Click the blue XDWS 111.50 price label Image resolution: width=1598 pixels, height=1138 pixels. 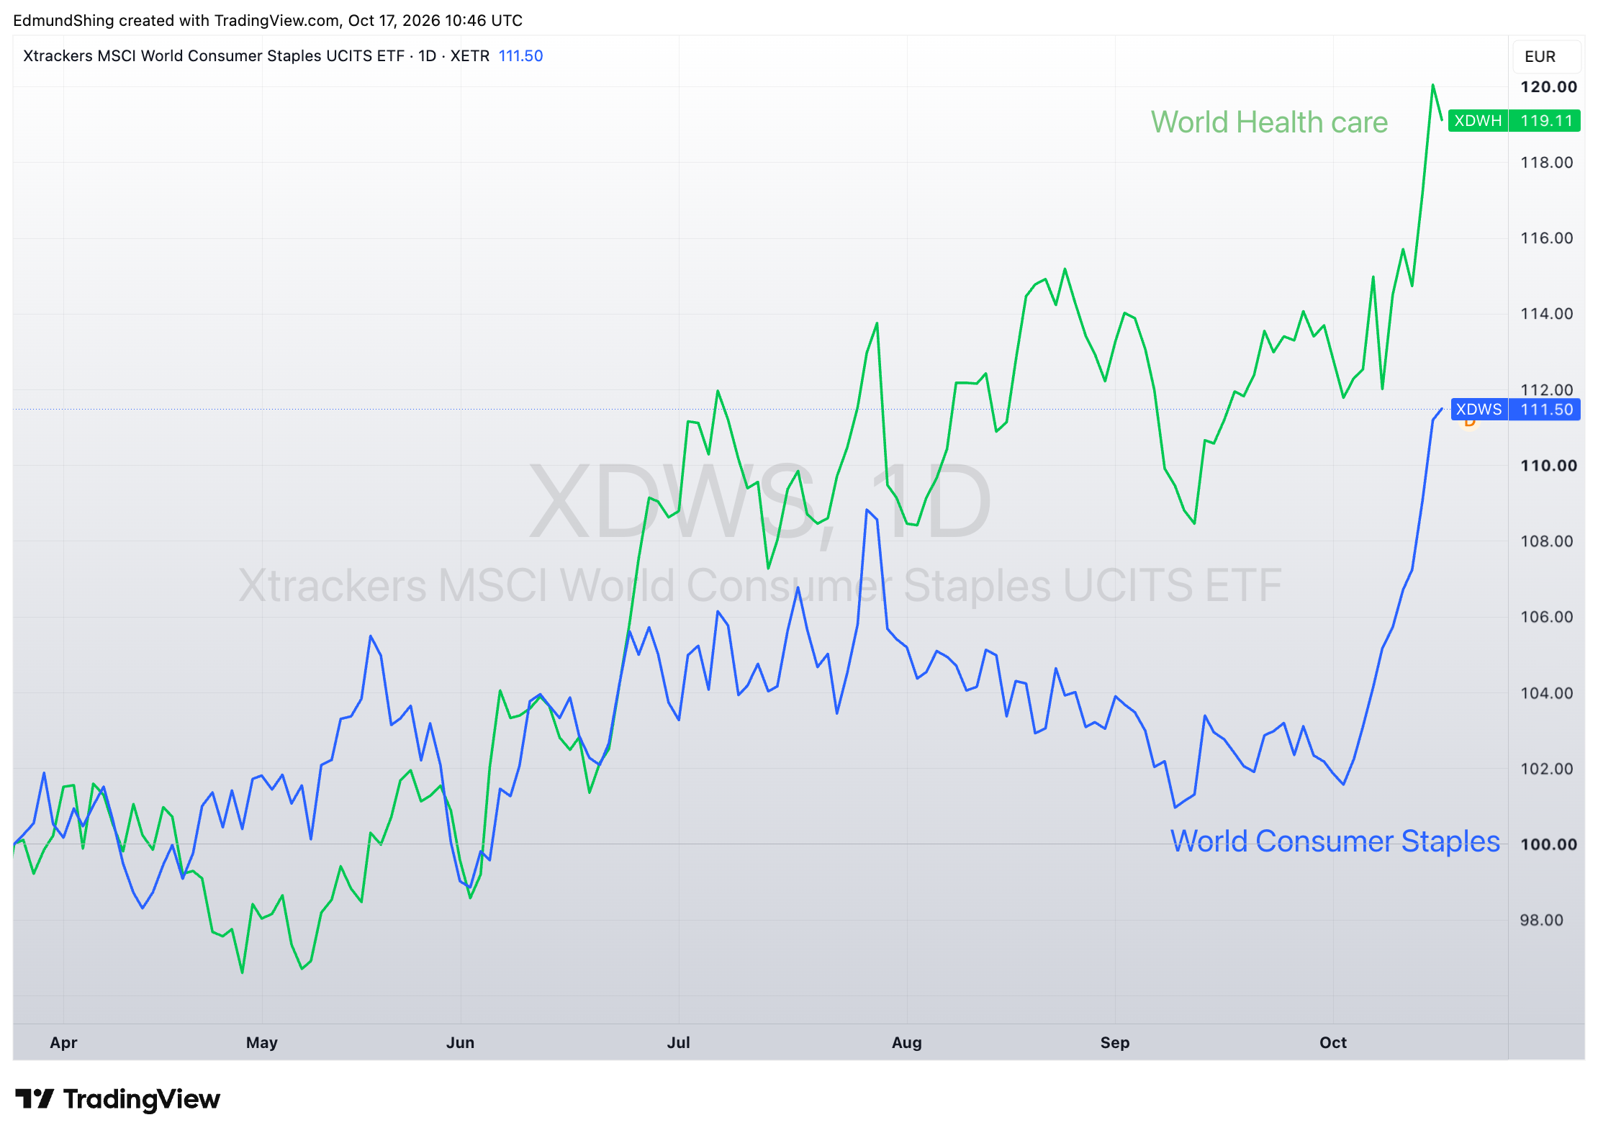1515,410
